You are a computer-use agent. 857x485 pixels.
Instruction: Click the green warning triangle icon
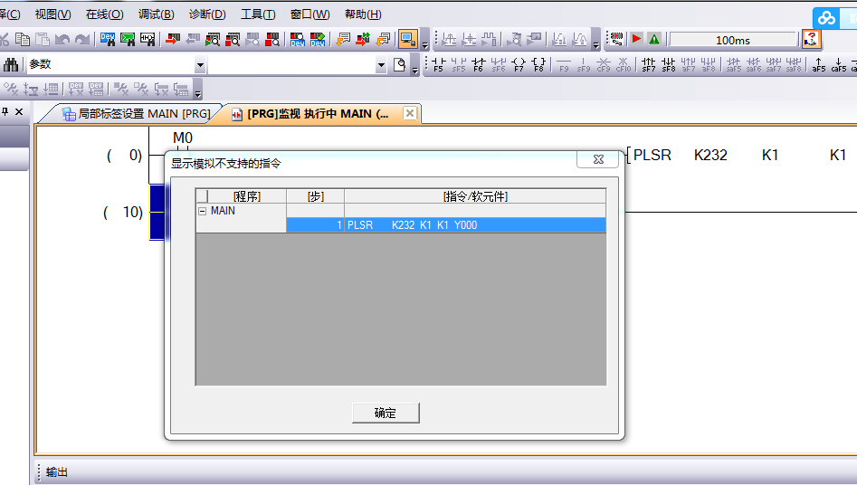(x=653, y=39)
